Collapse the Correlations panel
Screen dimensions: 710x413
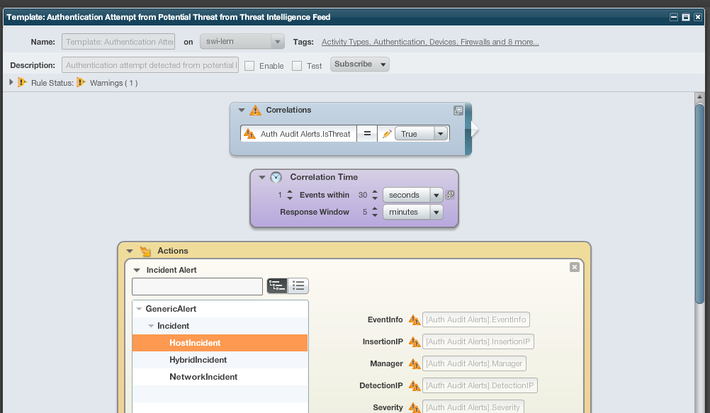click(x=242, y=110)
